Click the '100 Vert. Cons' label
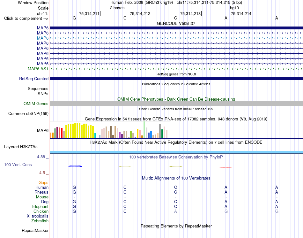 tap(18, 165)
